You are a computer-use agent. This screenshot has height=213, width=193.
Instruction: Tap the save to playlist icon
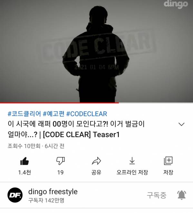168,161
